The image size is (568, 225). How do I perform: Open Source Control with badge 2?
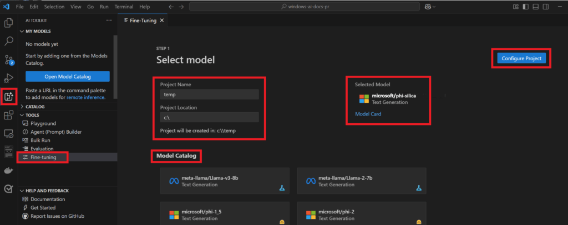coord(8,60)
